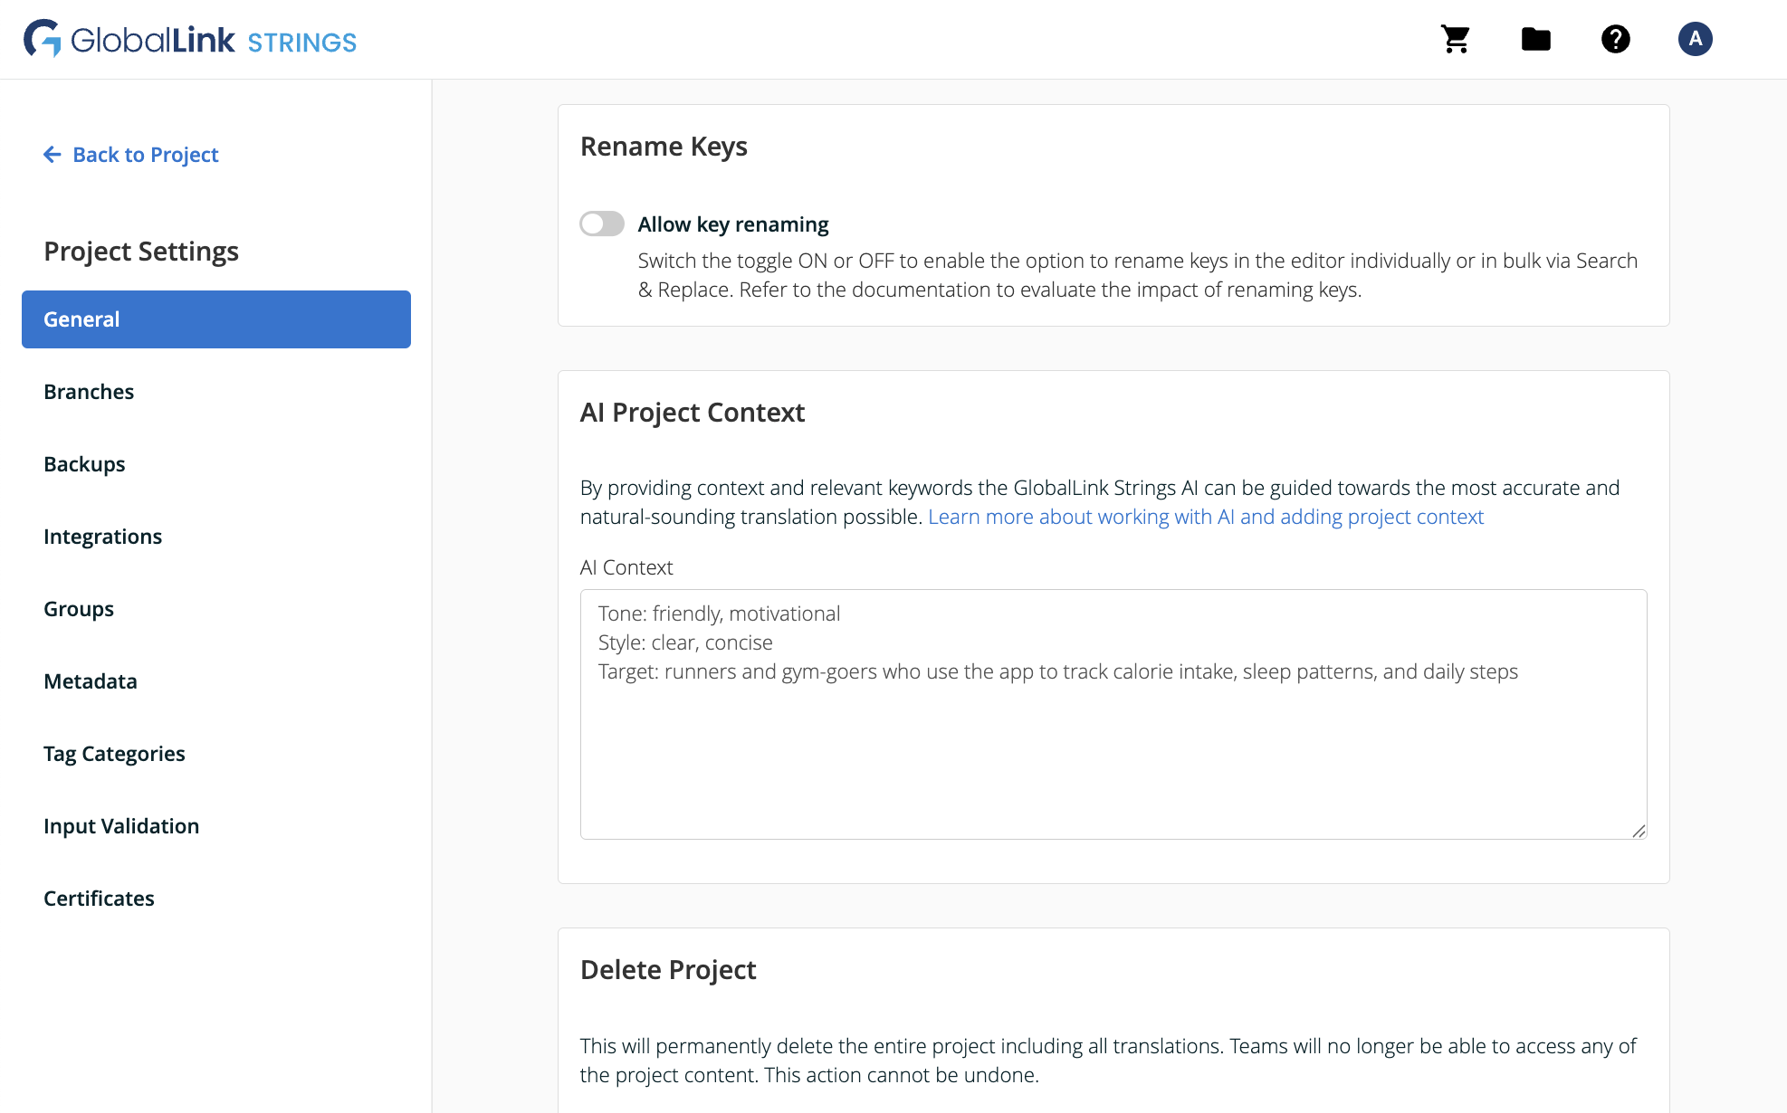This screenshot has height=1113, width=1787.
Task: Navigate via the Back to Project link
Action: (x=145, y=155)
